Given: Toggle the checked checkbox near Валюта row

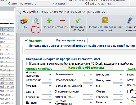Looking at the screenshot, I should [x=129, y=98].
